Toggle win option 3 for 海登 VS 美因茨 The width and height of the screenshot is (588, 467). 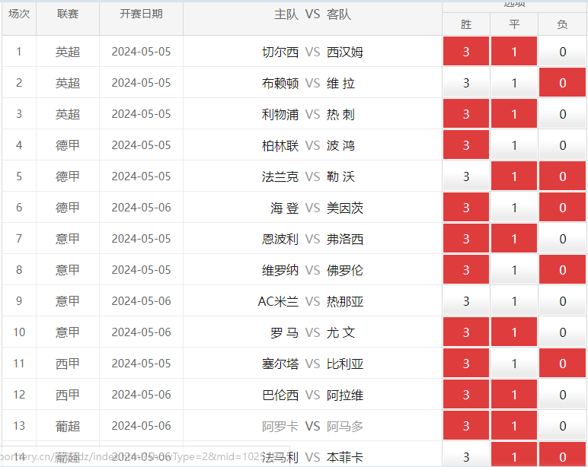[x=465, y=207]
